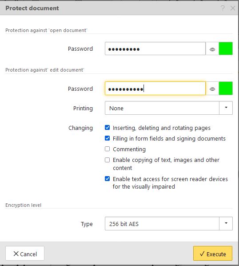The width and height of the screenshot is (239, 266).
Task: Open the Printing dropdown arrow
Action: 226,108
